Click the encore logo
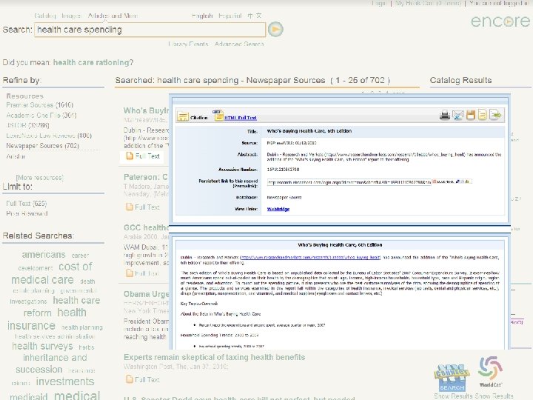The image size is (533, 400). tap(500, 21)
